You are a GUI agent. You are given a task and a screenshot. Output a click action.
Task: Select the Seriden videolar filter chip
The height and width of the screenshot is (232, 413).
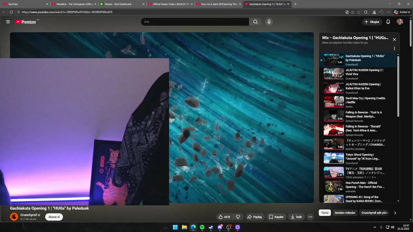pos(345,213)
